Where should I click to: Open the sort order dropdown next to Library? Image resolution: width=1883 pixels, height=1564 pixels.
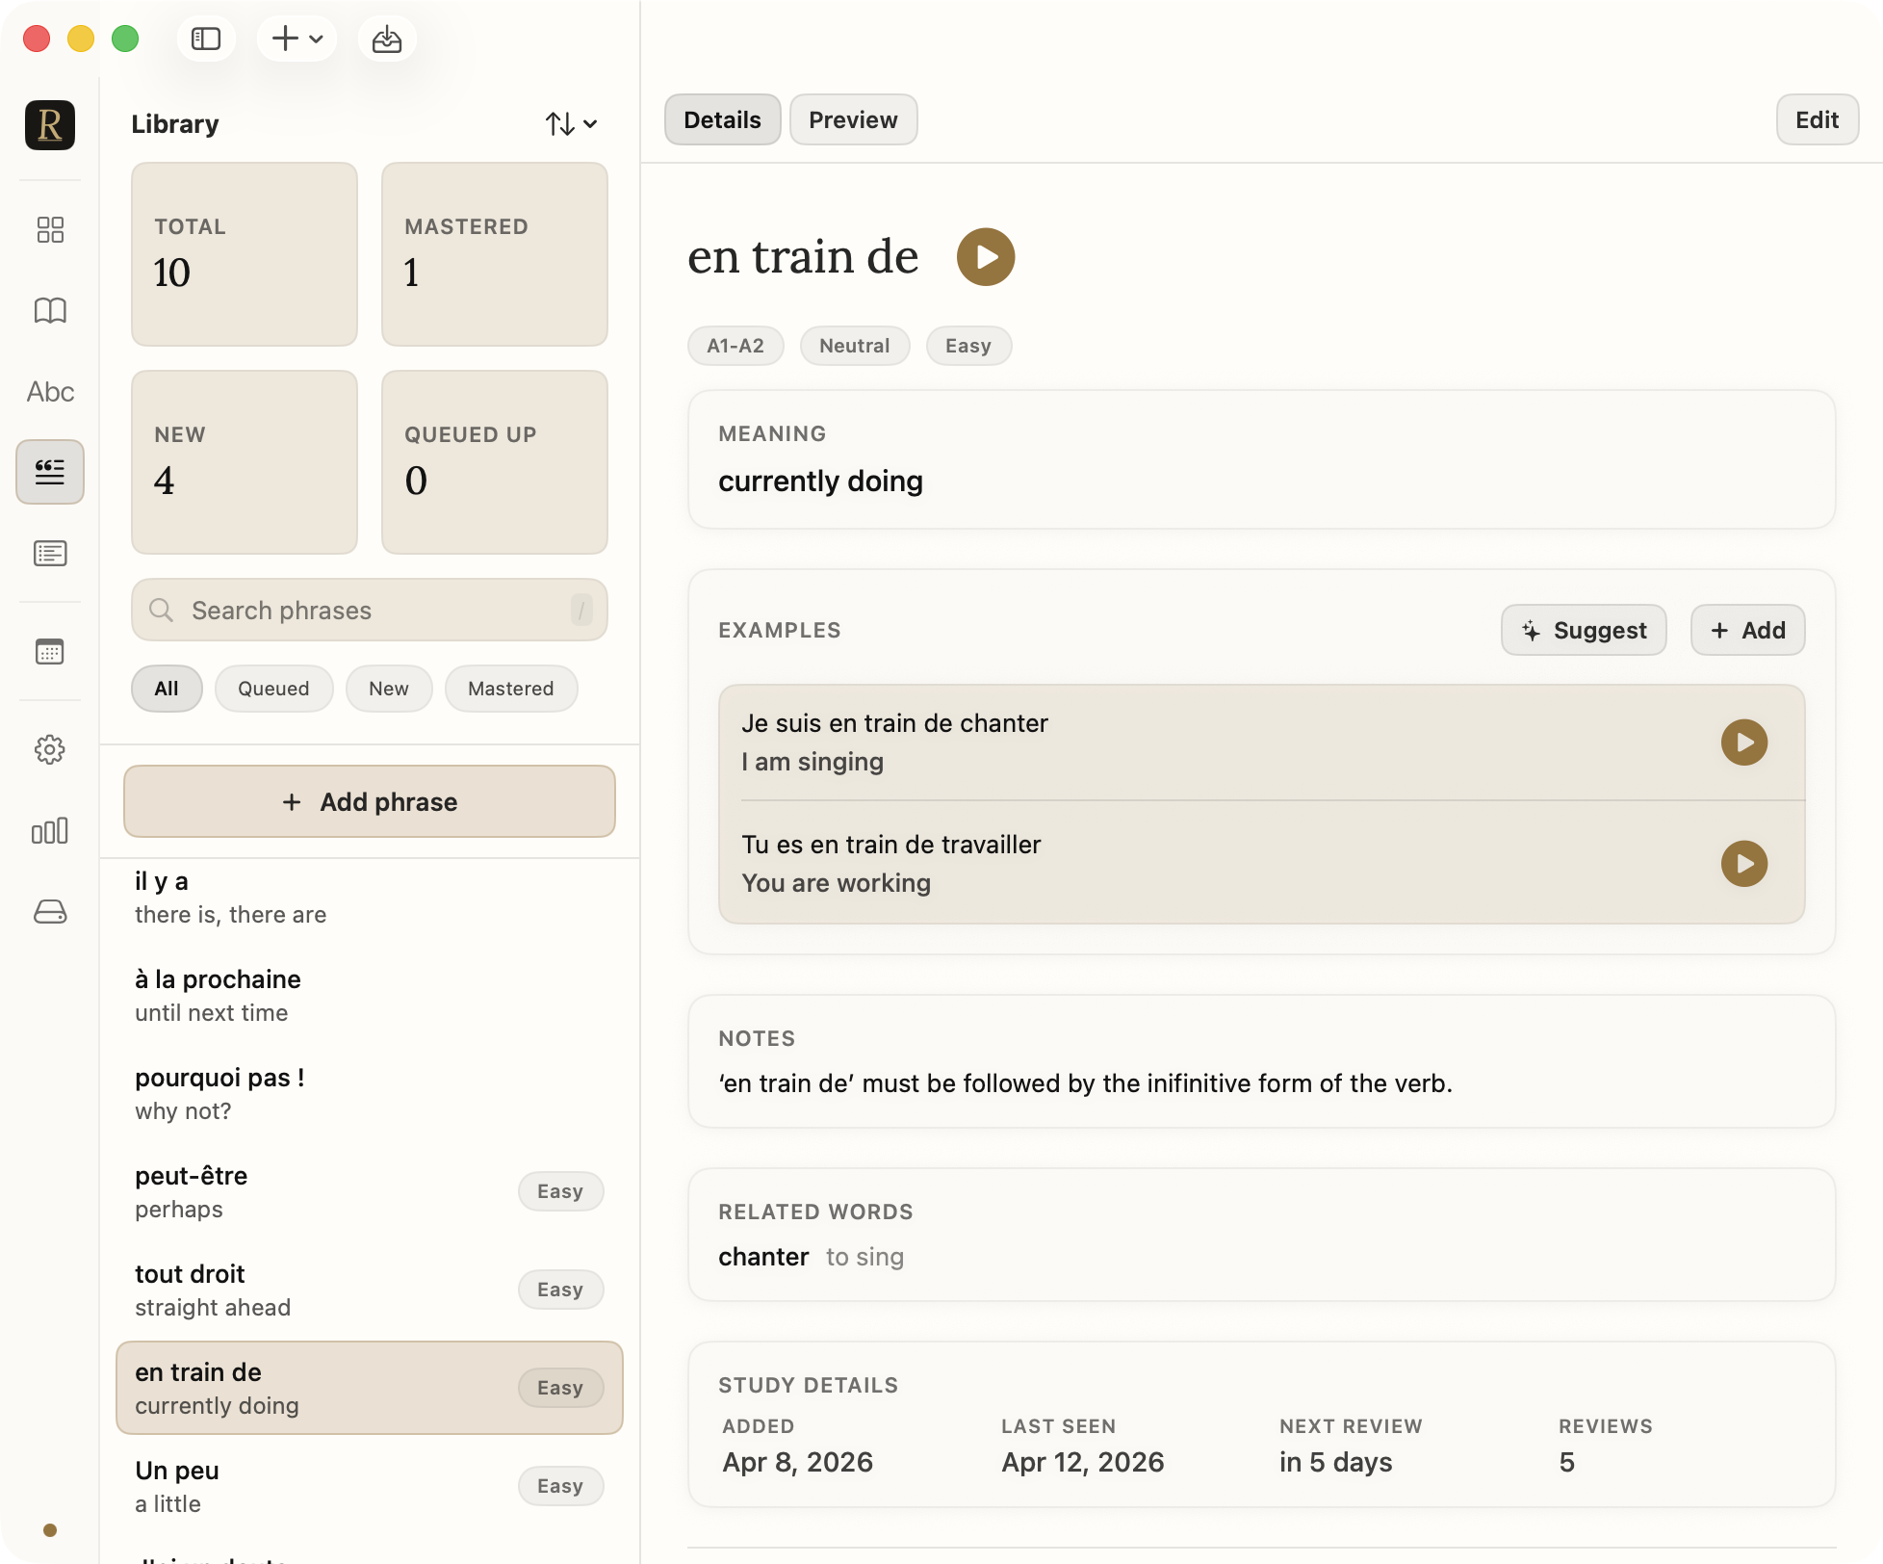pos(570,123)
